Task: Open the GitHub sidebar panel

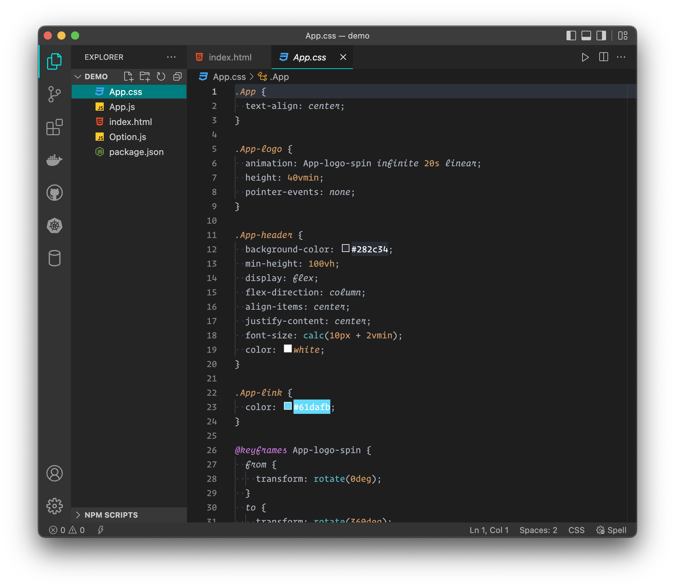Action: point(54,193)
